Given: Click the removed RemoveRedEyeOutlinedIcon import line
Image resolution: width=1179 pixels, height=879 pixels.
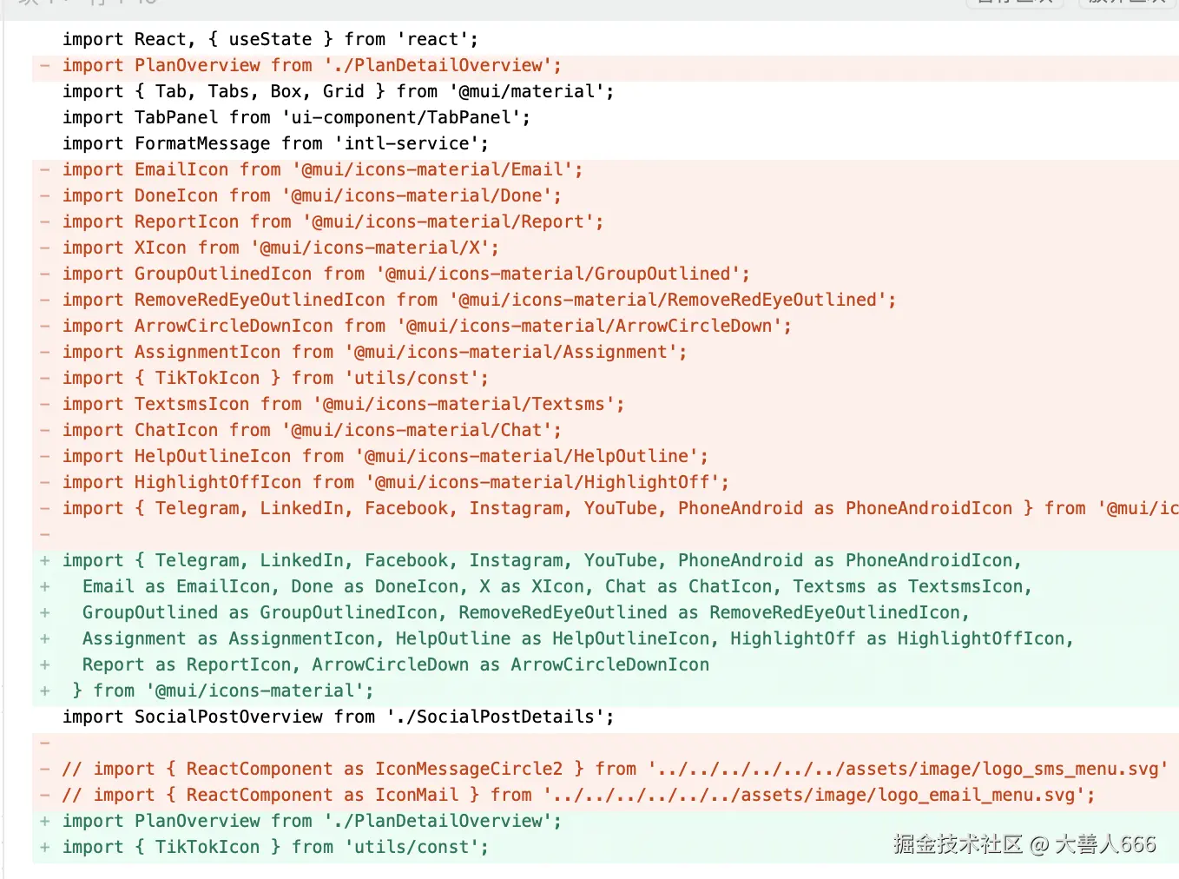Looking at the screenshot, I should pos(478,300).
